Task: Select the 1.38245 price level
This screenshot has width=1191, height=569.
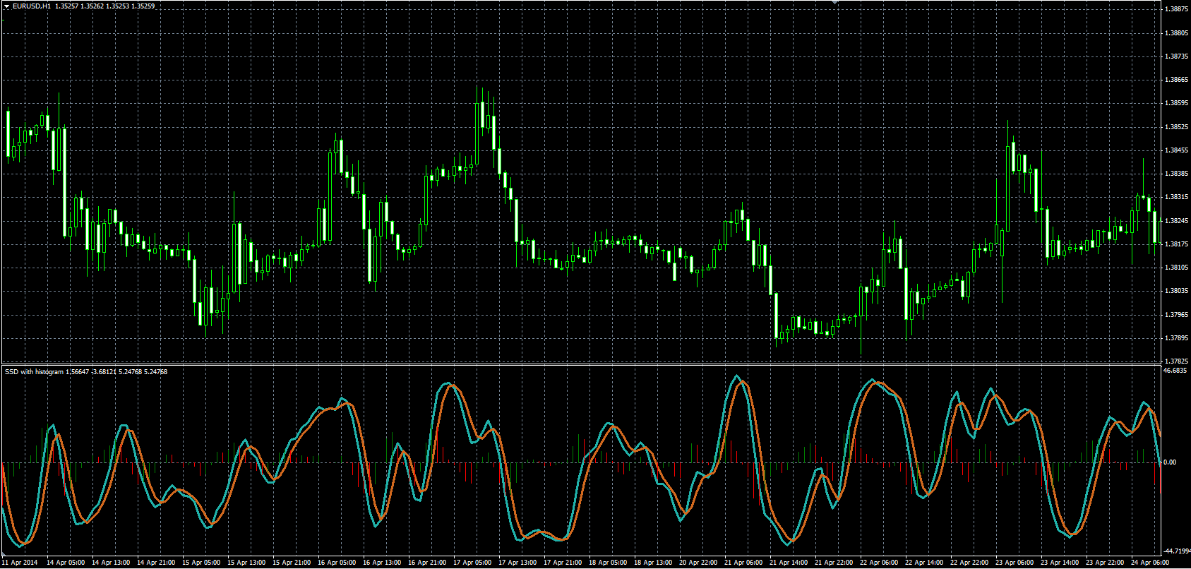Action: point(1176,220)
